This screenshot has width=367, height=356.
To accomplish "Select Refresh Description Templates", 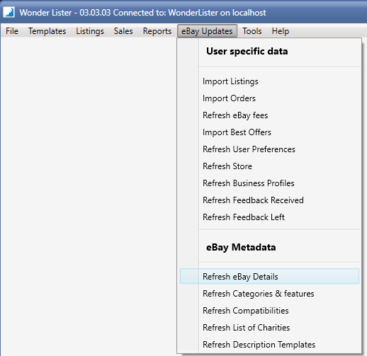I will 269,345.
